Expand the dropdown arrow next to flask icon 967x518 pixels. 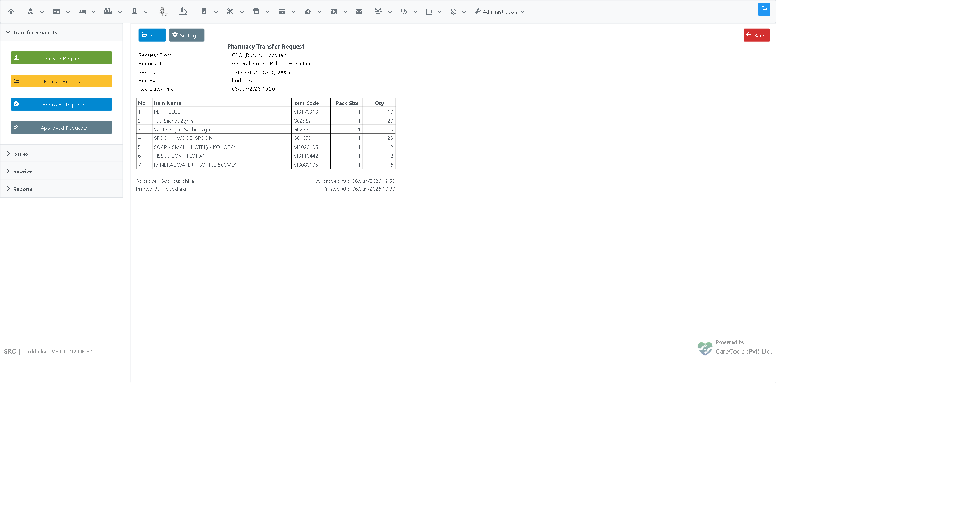coord(146,12)
